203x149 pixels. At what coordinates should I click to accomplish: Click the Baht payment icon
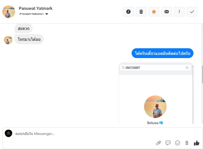187,143
